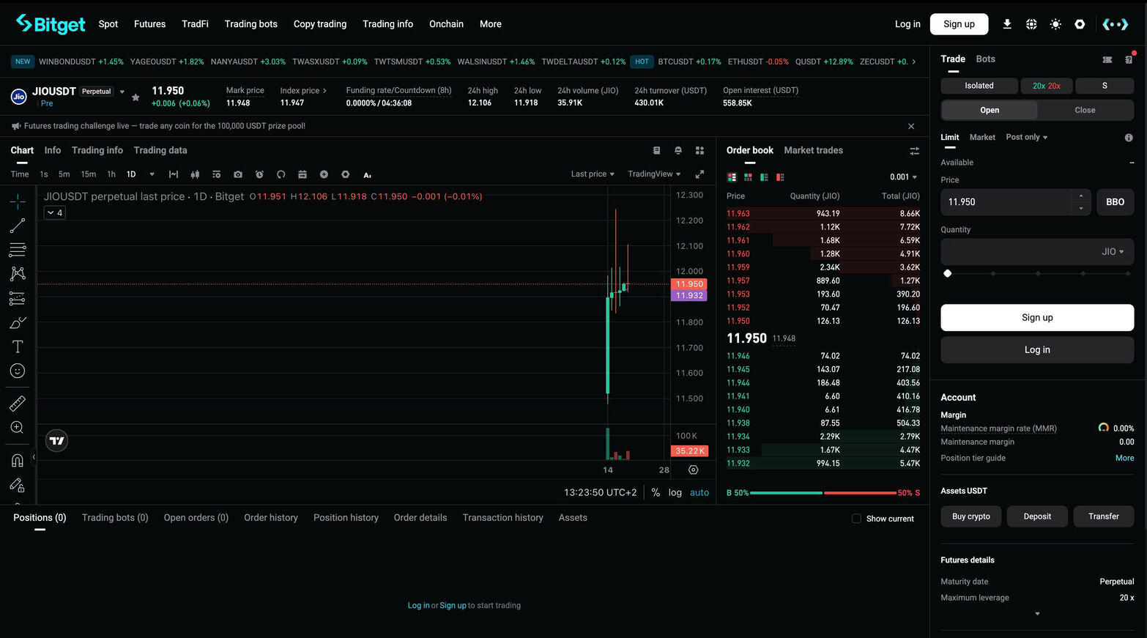
Task: Open order book settings sliders icon
Action: (914, 151)
